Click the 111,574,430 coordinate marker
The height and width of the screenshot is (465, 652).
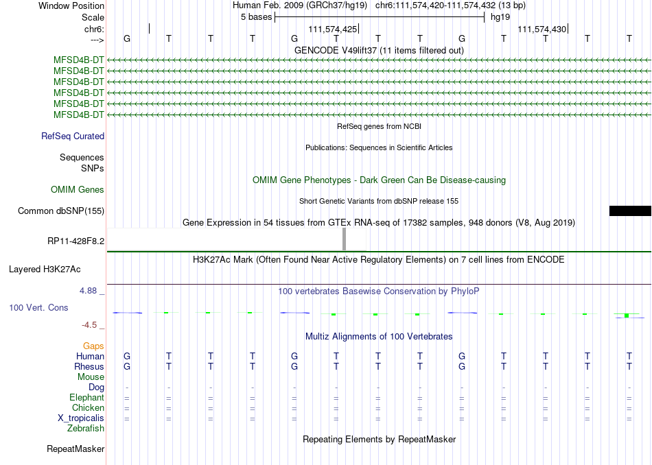pos(542,29)
